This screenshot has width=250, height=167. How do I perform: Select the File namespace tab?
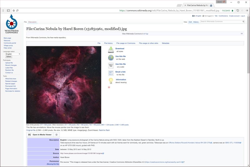pos(25,22)
